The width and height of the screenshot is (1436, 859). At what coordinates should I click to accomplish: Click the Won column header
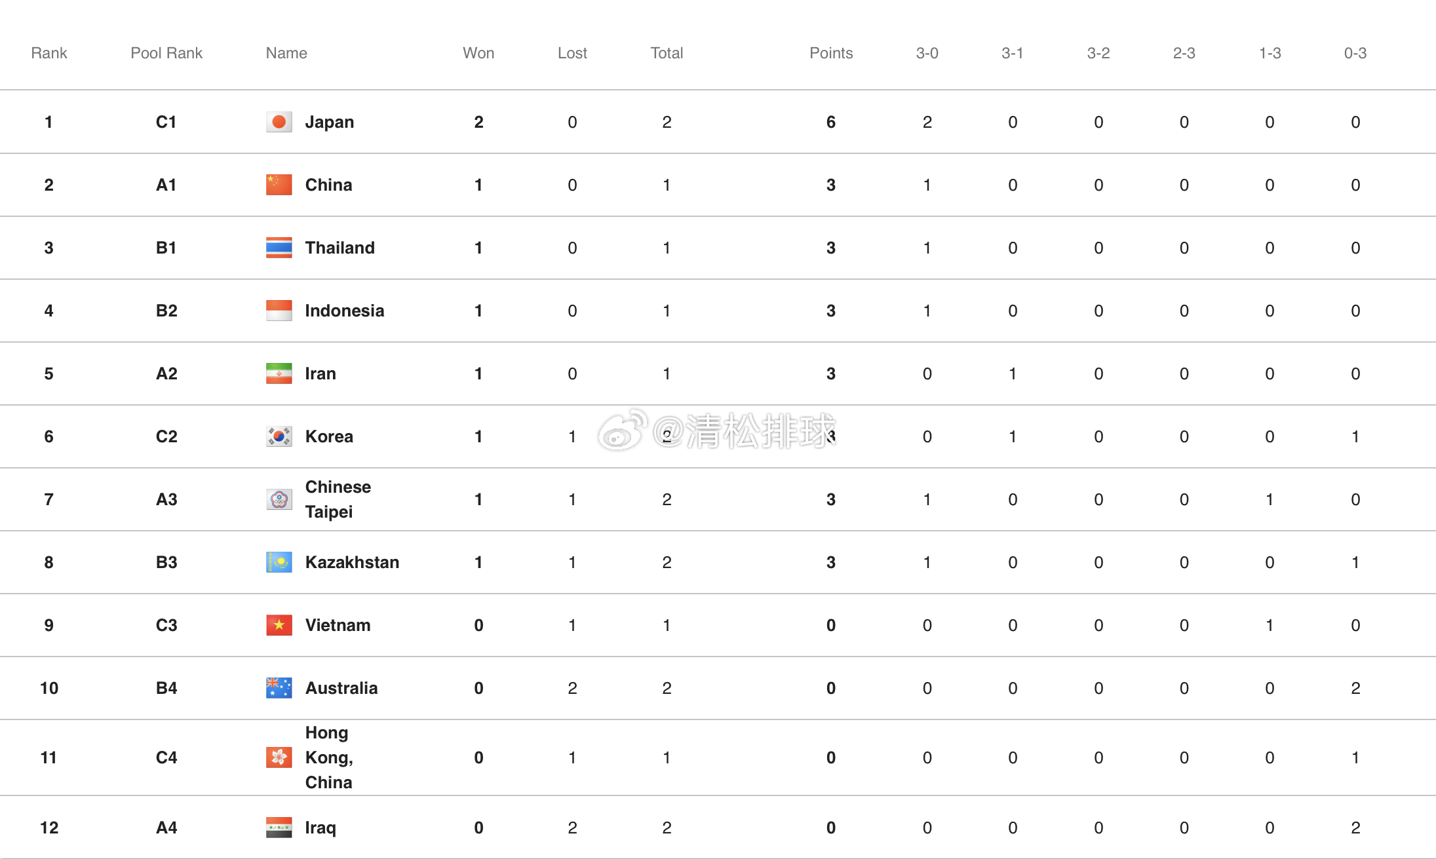(x=478, y=53)
